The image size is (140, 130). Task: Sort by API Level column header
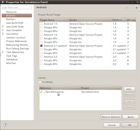click(131, 20)
